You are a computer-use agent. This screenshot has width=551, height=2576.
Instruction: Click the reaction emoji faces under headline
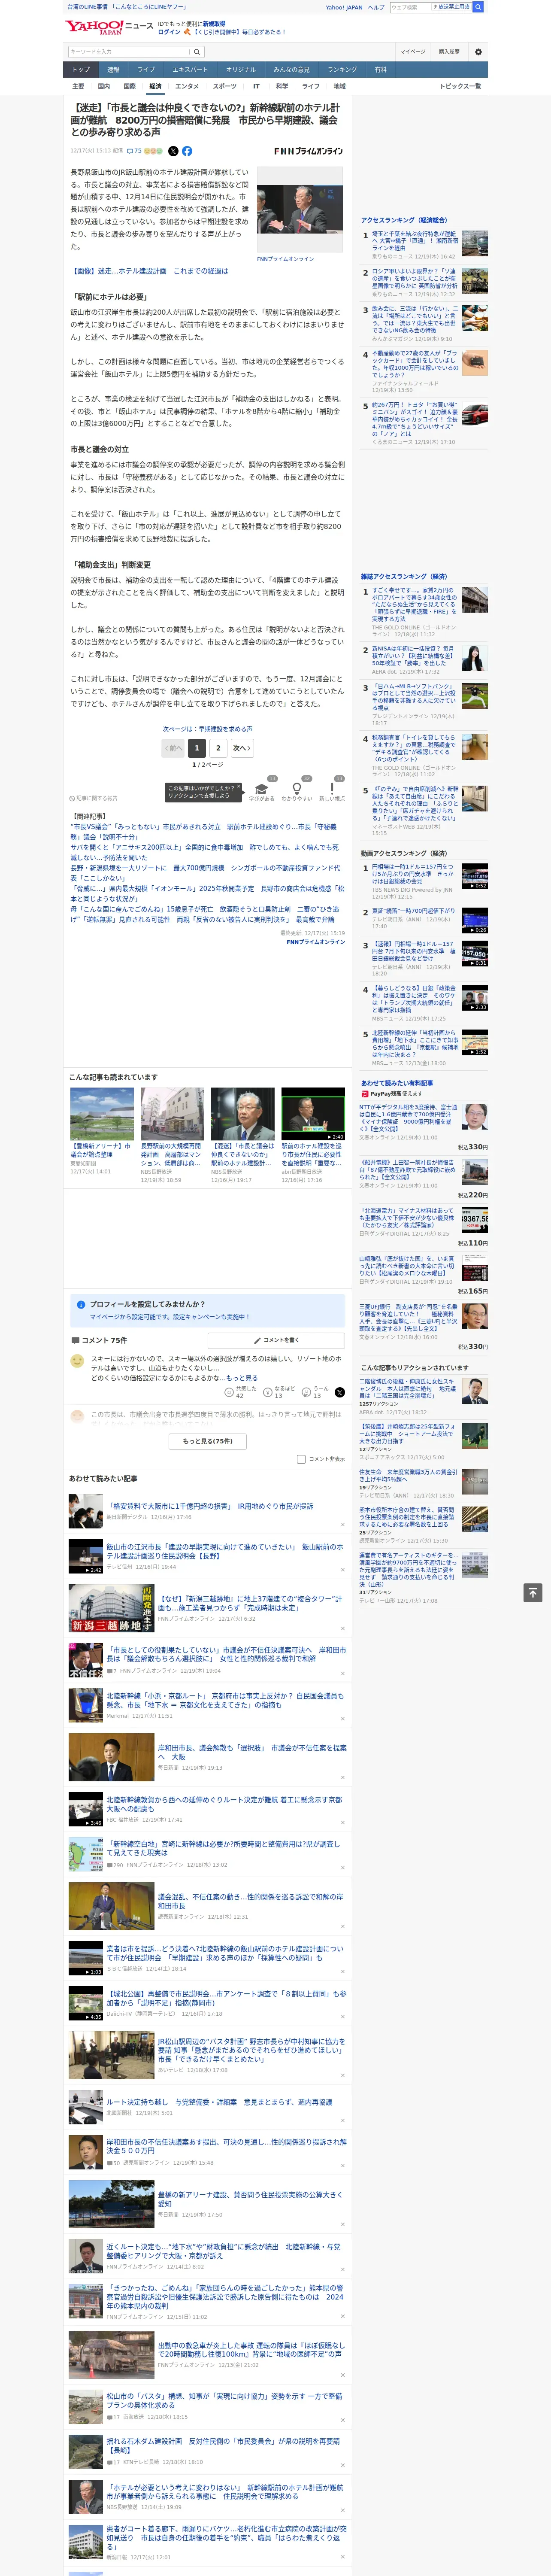click(x=153, y=151)
